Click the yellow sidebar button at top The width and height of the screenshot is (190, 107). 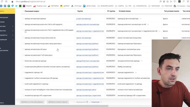click(7, 11)
